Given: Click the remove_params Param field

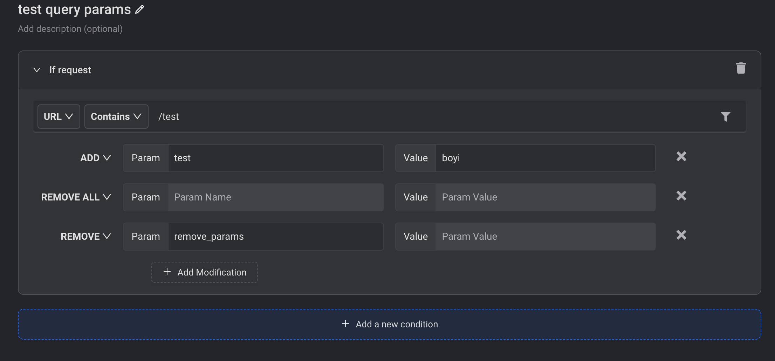Looking at the screenshot, I should [x=276, y=237].
